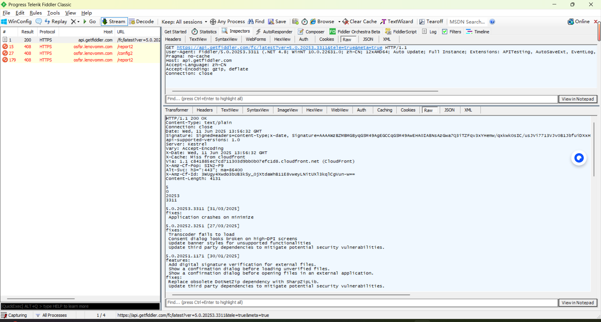Screen dimensions: 601x322
Task: Toggle Capturing in the status bar
Action: pos(14,315)
